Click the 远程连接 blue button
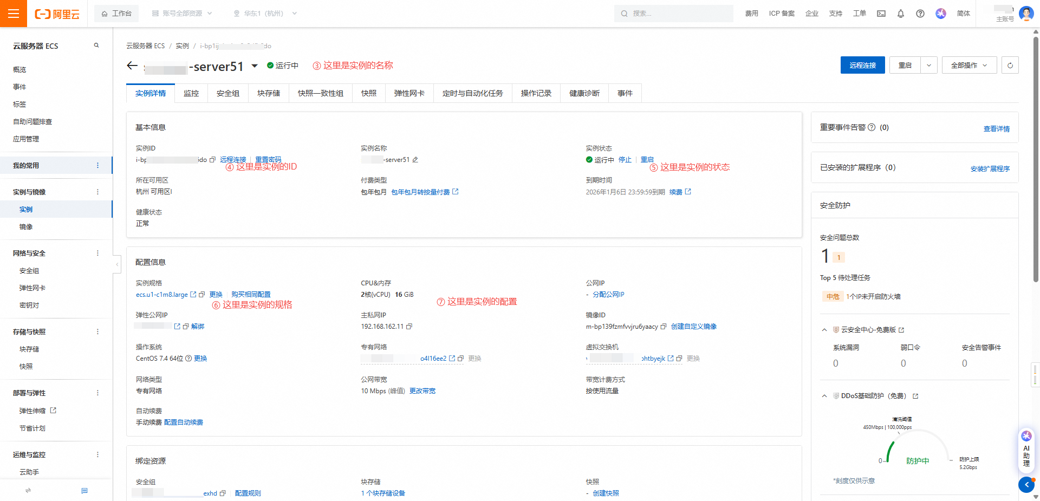 [863, 65]
